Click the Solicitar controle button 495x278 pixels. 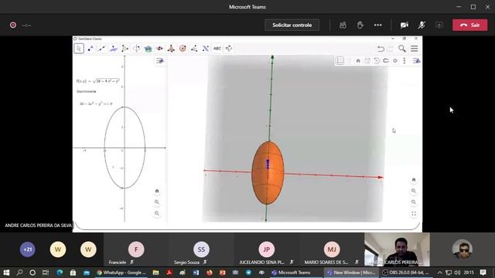click(292, 25)
